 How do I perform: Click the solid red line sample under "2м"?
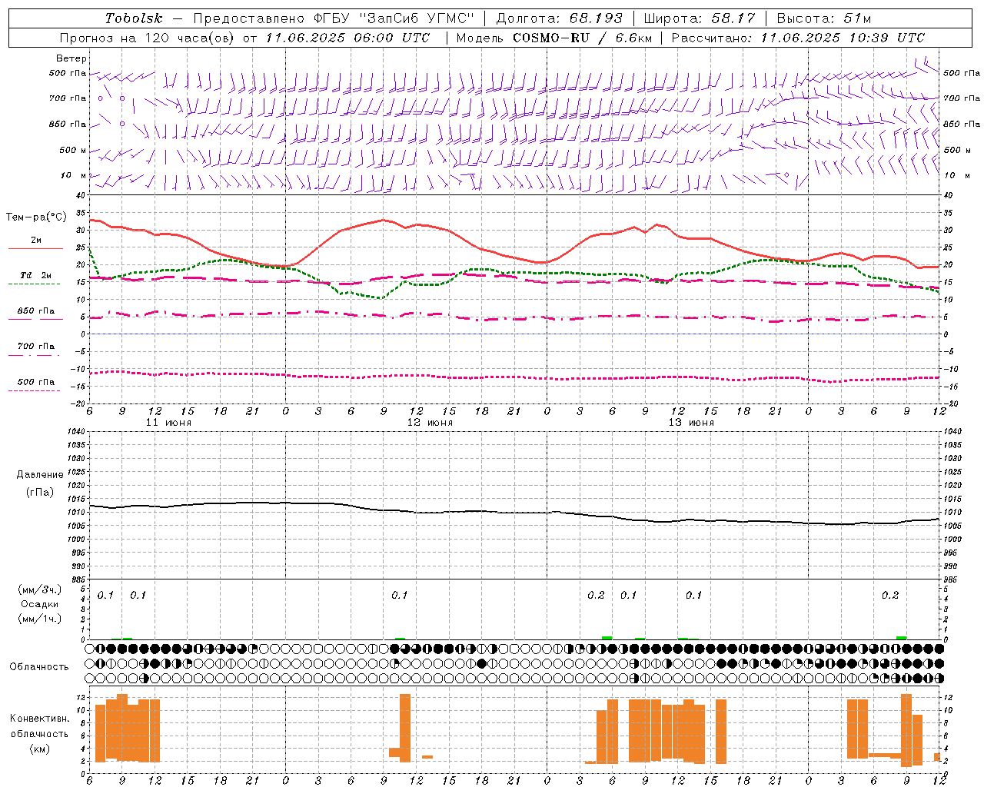click(x=35, y=249)
